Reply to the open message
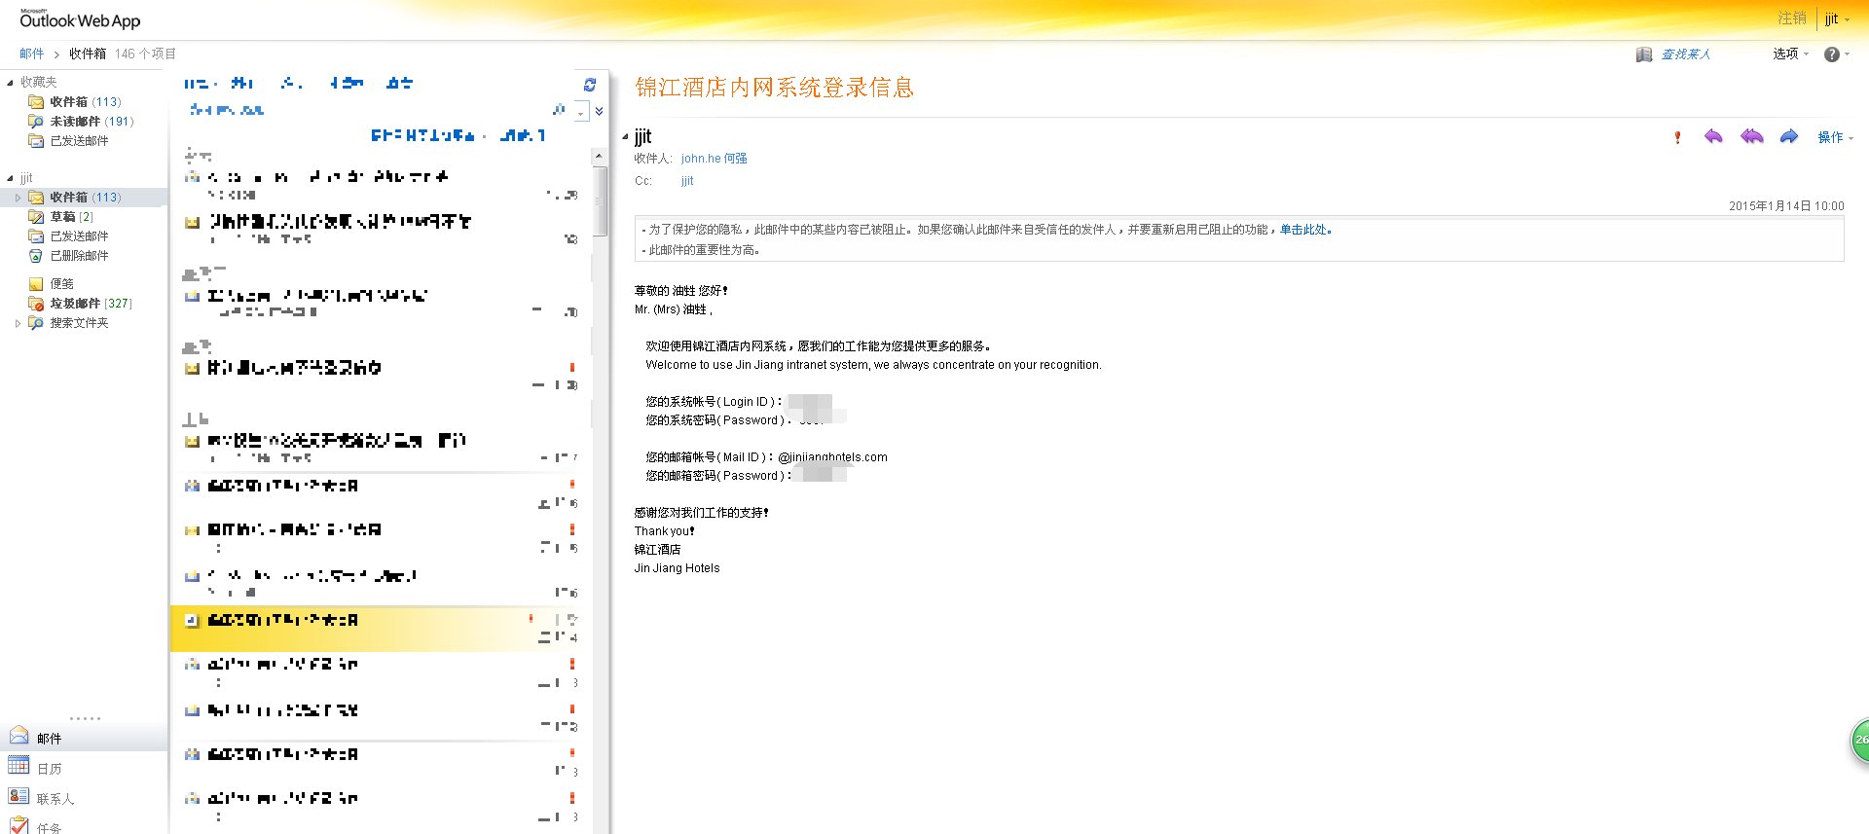Image resolution: width=1869 pixels, height=834 pixels. coord(1713,137)
